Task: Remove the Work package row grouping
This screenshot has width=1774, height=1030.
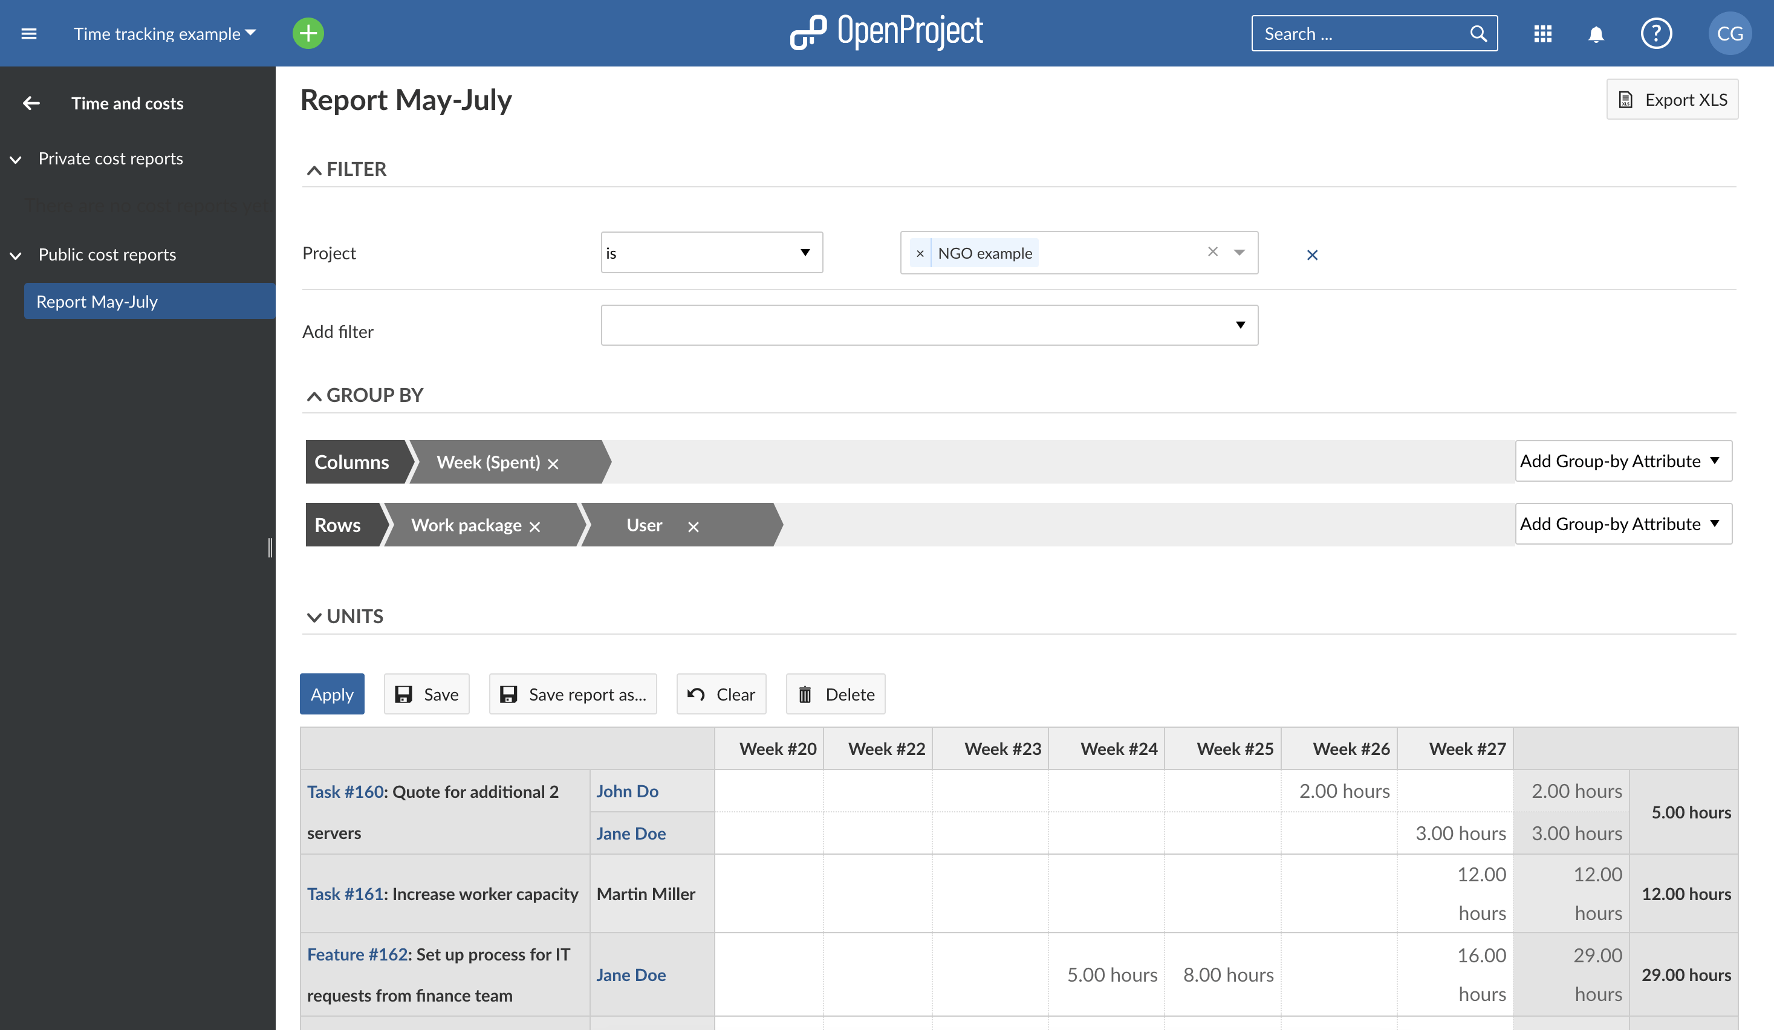Action: pos(535,525)
